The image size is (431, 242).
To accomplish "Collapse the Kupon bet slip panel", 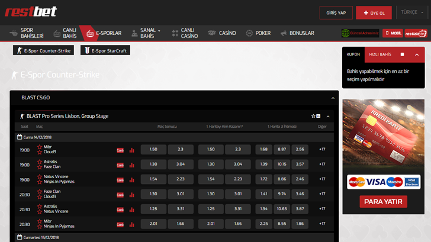I will pos(417,54).
